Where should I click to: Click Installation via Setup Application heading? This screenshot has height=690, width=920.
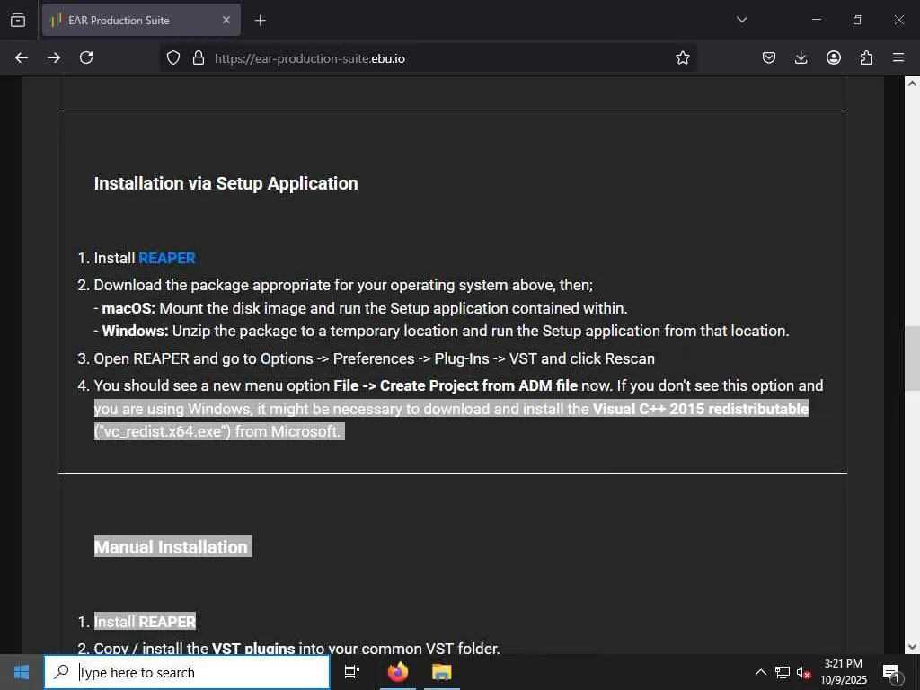(x=226, y=183)
